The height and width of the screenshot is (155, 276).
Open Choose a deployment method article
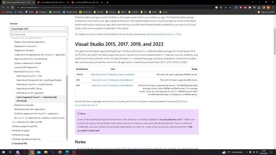28,63
